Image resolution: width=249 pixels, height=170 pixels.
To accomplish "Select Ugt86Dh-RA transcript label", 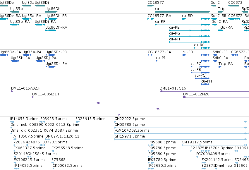I will click(56, 28).
